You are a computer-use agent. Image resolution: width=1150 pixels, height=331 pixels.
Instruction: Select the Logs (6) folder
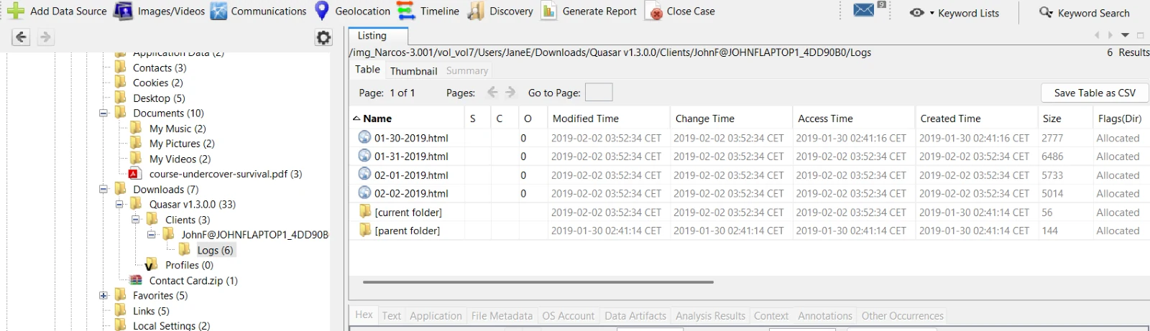coord(215,250)
